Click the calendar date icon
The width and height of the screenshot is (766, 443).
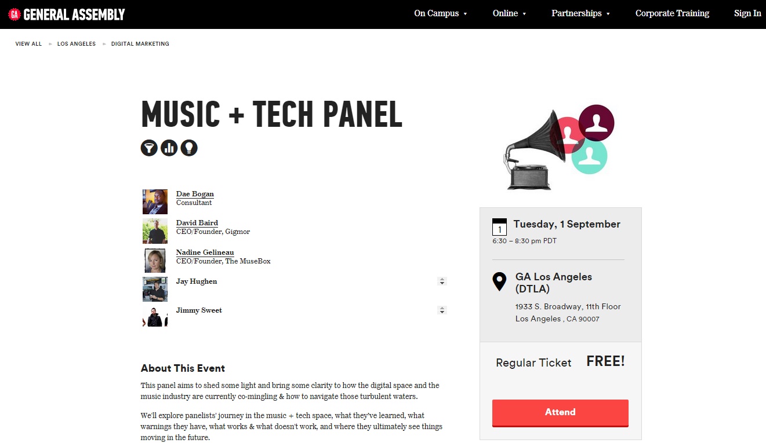tap(499, 226)
